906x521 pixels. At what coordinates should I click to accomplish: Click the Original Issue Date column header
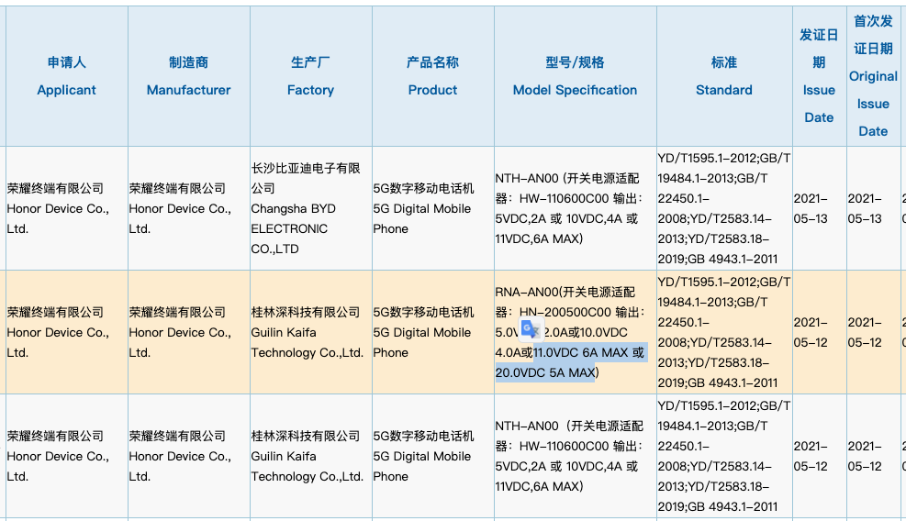[873, 76]
